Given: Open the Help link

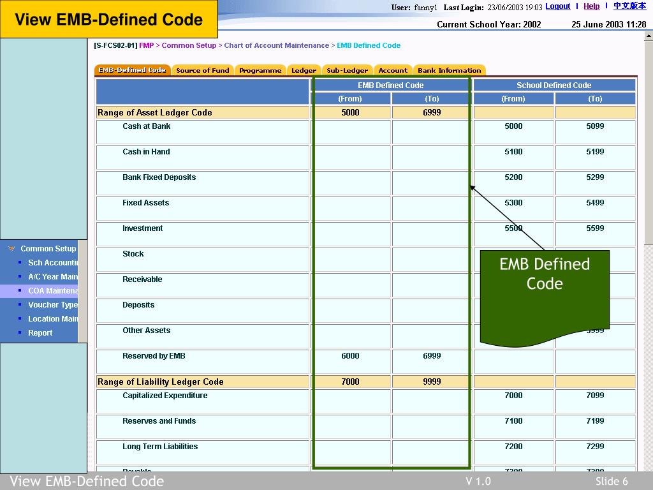Looking at the screenshot, I should 591,6.
